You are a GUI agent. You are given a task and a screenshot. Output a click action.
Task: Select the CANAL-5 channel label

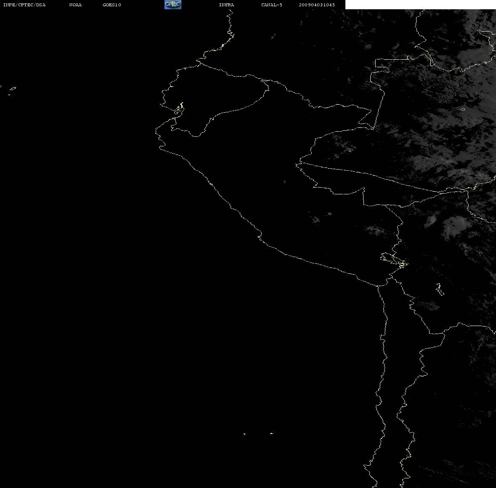272,5
